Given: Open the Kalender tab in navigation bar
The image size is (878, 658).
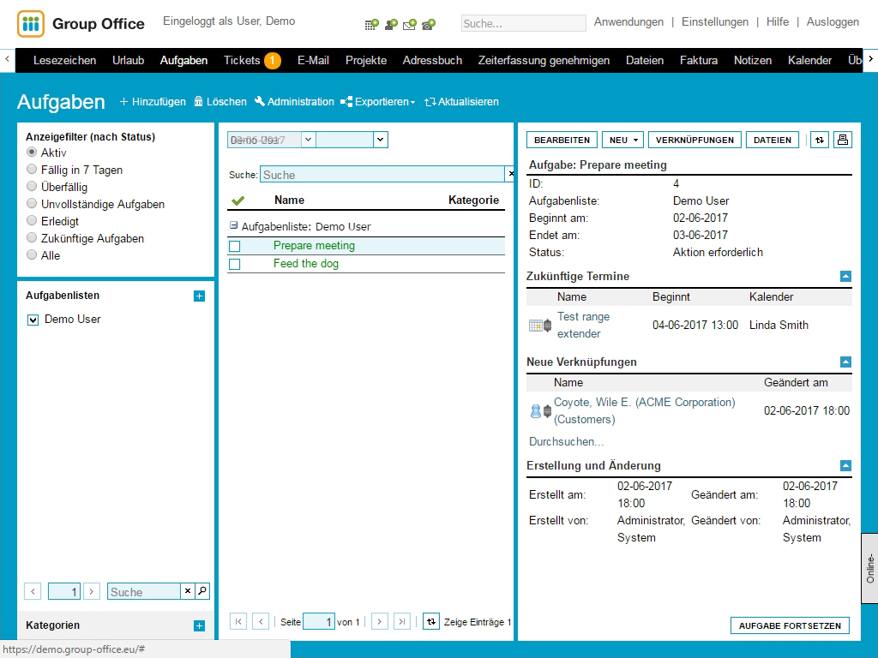Looking at the screenshot, I should 809,61.
